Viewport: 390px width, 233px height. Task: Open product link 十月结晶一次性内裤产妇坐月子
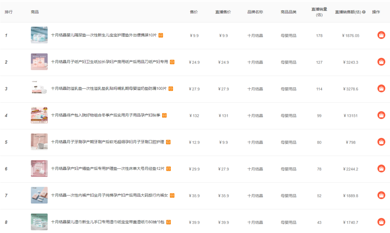[x=109, y=195]
